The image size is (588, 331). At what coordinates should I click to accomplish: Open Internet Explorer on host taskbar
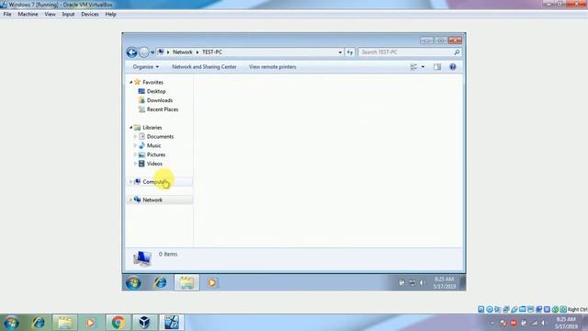coord(38,323)
